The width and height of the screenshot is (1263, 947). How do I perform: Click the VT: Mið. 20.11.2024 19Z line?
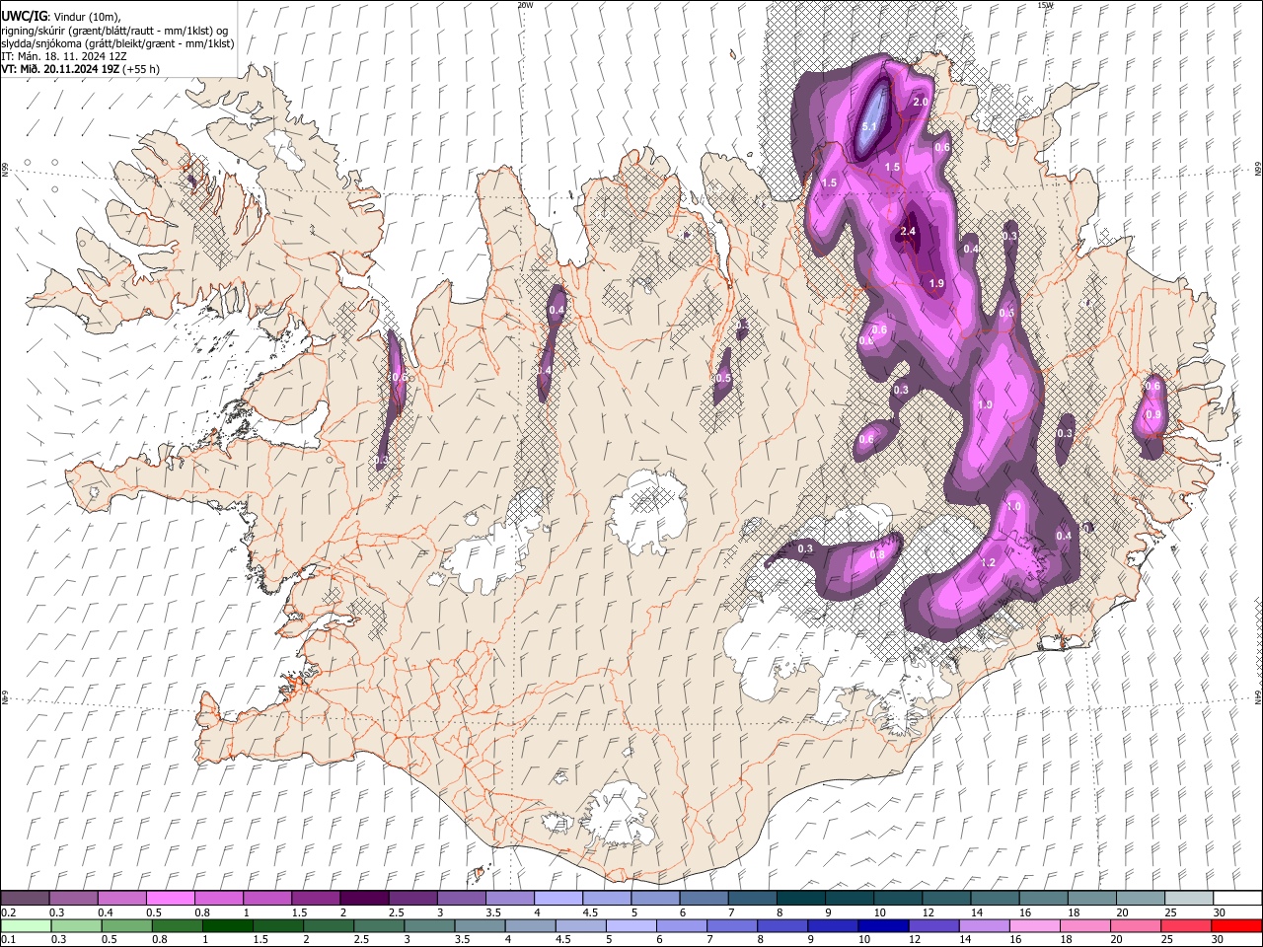click(81, 69)
